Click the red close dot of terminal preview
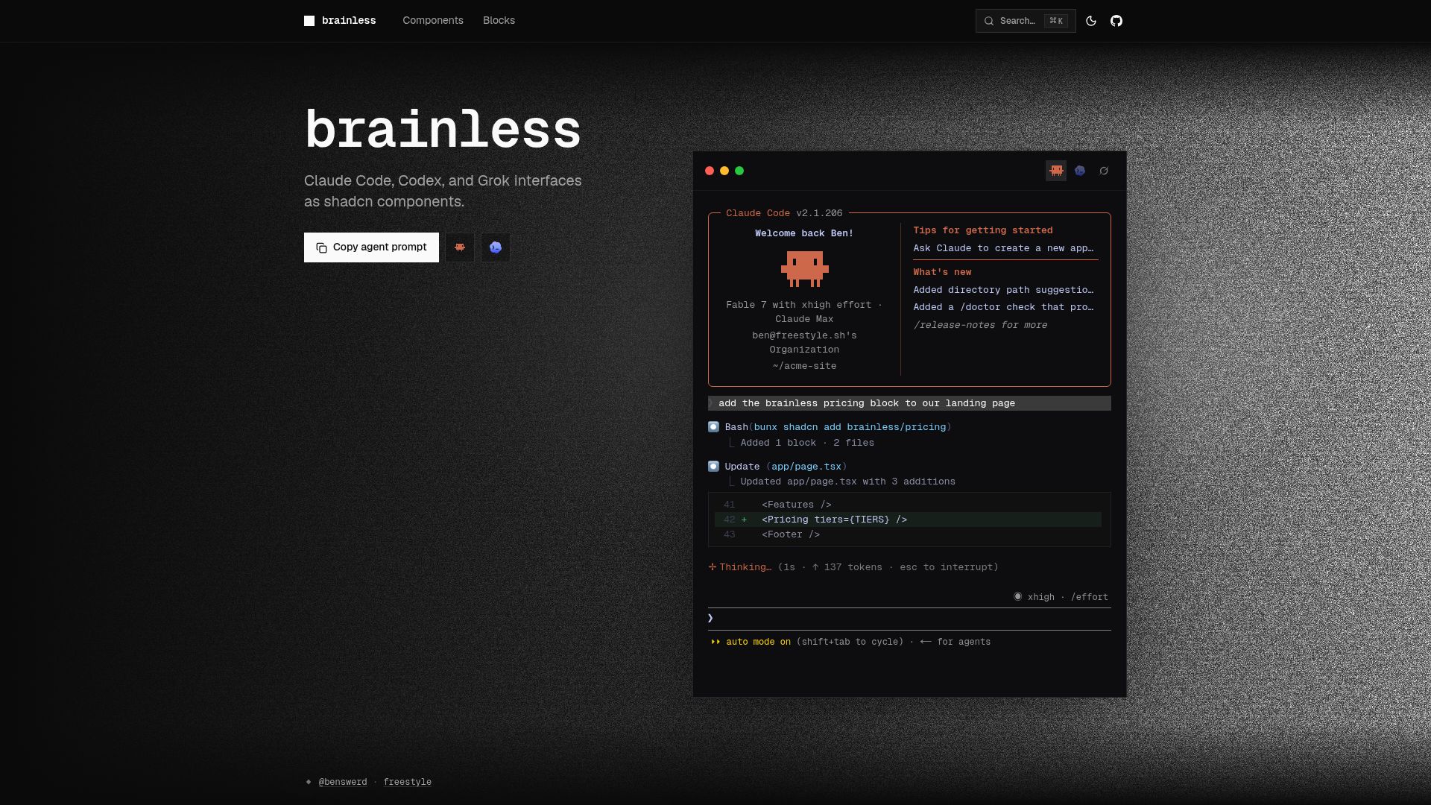The image size is (1431, 805). (x=710, y=171)
